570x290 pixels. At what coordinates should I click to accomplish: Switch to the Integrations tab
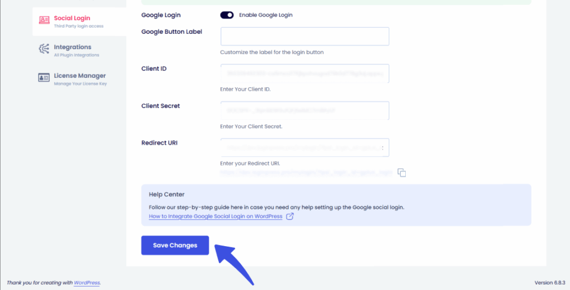[72, 47]
